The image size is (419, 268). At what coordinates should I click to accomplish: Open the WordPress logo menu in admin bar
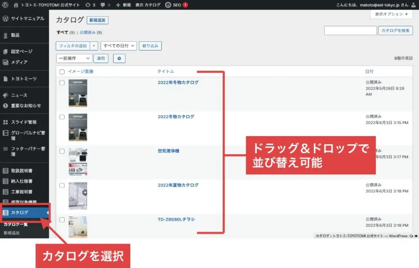pos(5,5)
